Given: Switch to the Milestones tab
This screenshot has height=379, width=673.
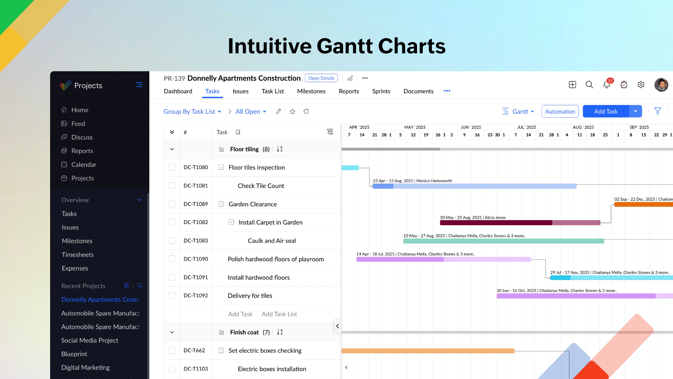Looking at the screenshot, I should tap(311, 91).
